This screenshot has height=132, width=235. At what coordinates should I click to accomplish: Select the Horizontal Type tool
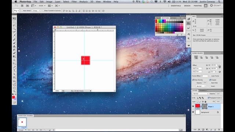tap(14, 70)
